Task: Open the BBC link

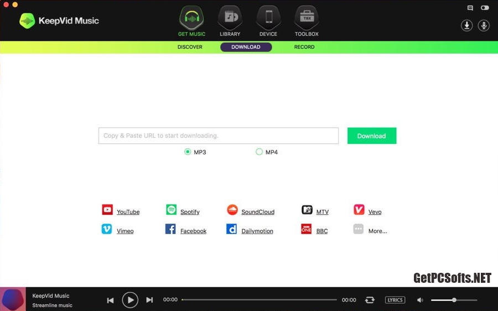Action: [x=322, y=231]
